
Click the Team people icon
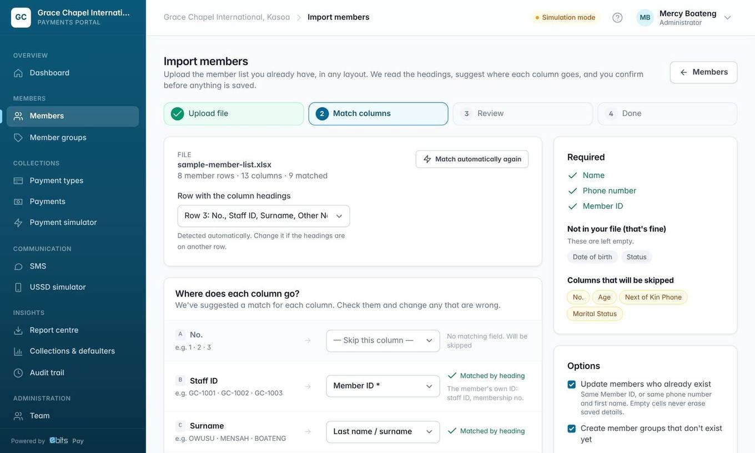tap(18, 416)
